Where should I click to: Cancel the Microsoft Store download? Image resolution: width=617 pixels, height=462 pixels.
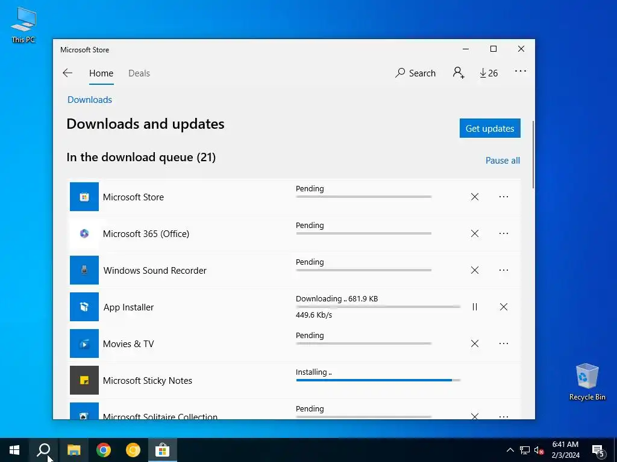click(x=475, y=197)
